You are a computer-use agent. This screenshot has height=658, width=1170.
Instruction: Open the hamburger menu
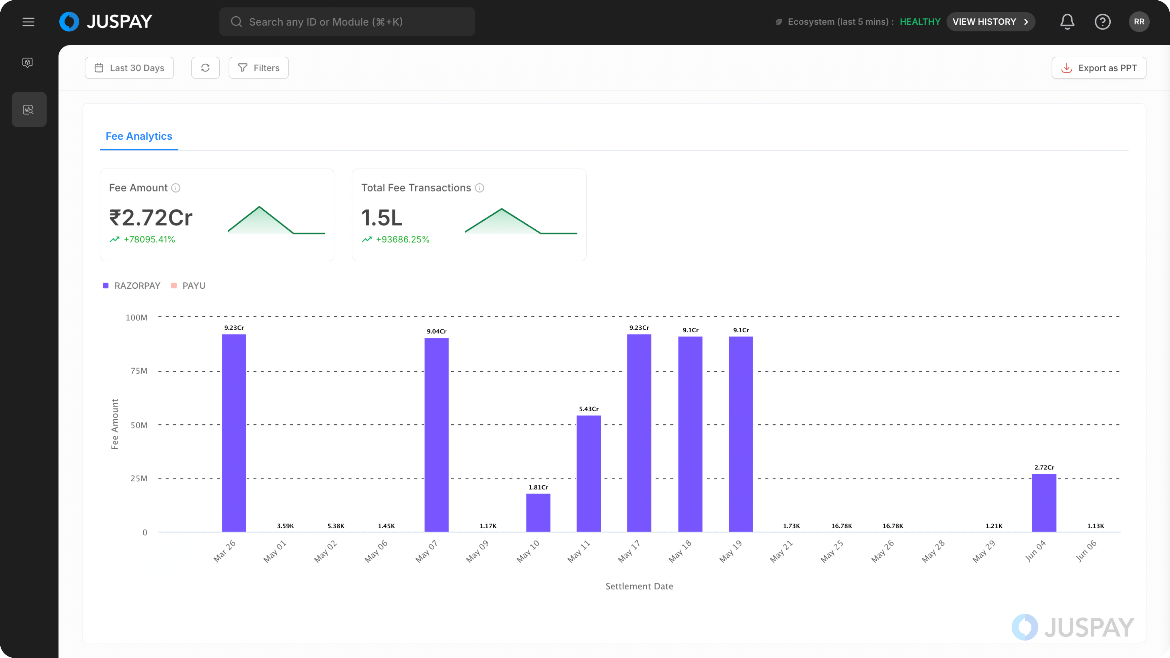click(28, 22)
